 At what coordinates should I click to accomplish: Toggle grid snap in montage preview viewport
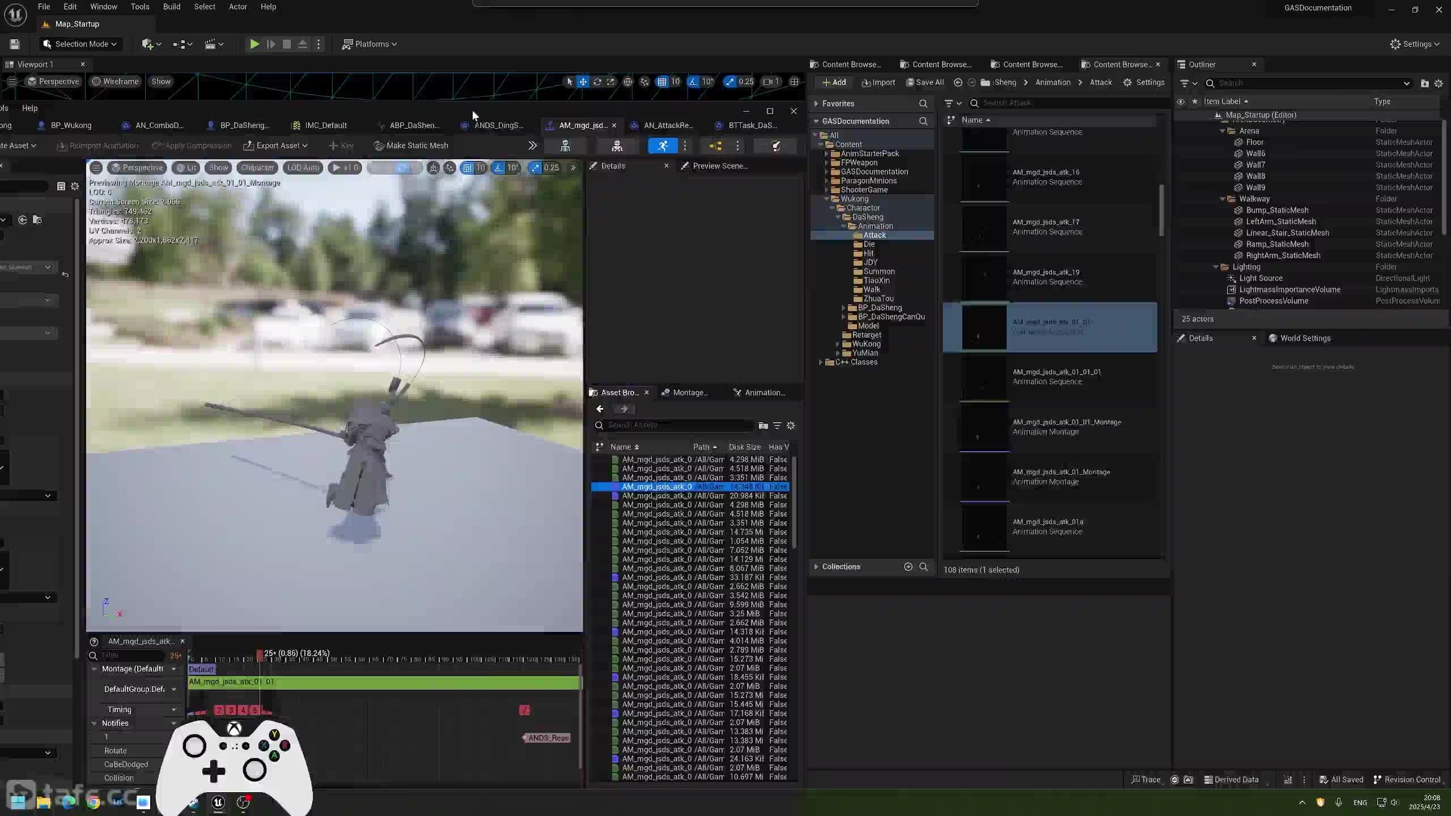(467, 168)
